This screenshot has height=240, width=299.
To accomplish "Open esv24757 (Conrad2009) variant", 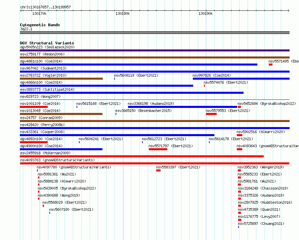I will point(41,118).
